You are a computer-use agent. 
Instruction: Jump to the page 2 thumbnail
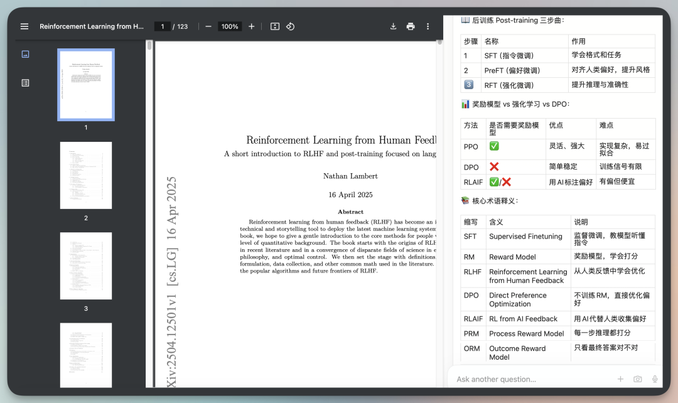(86, 175)
